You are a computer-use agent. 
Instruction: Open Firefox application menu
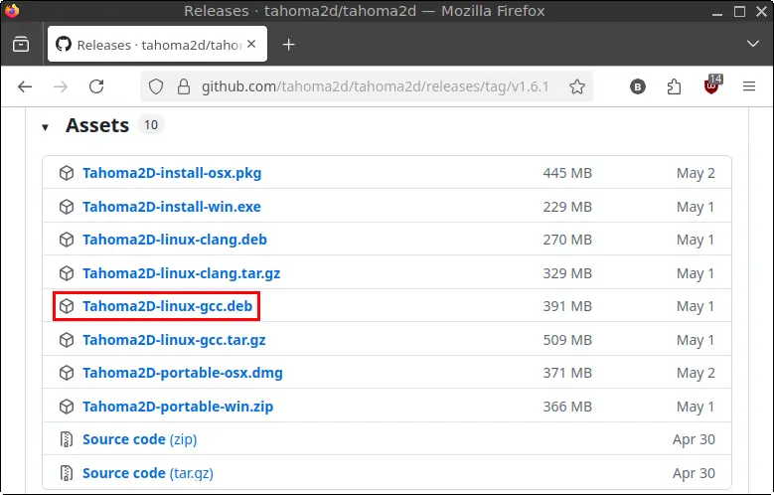click(x=749, y=86)
